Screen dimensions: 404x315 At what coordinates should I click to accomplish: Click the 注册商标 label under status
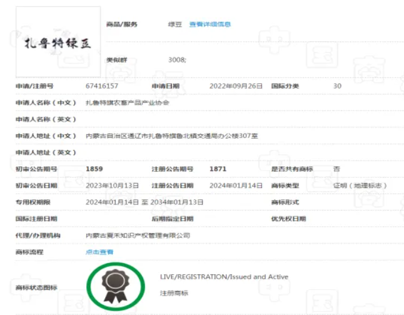(174, 292)
